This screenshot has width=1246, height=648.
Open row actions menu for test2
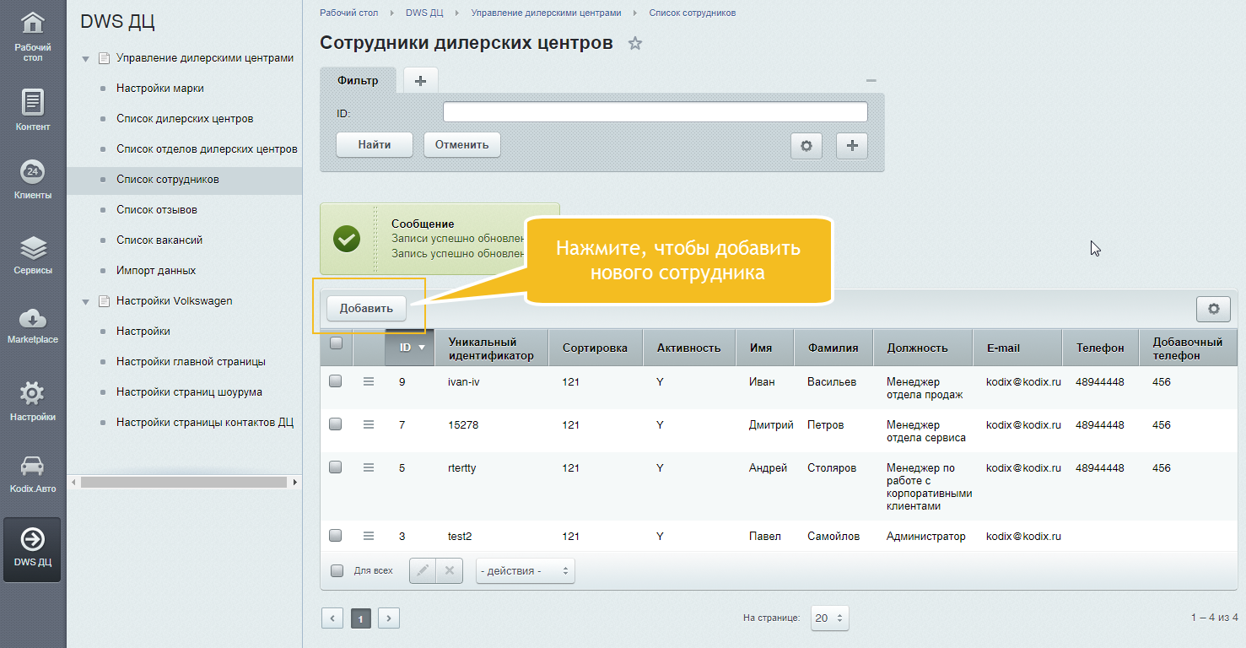368,536
